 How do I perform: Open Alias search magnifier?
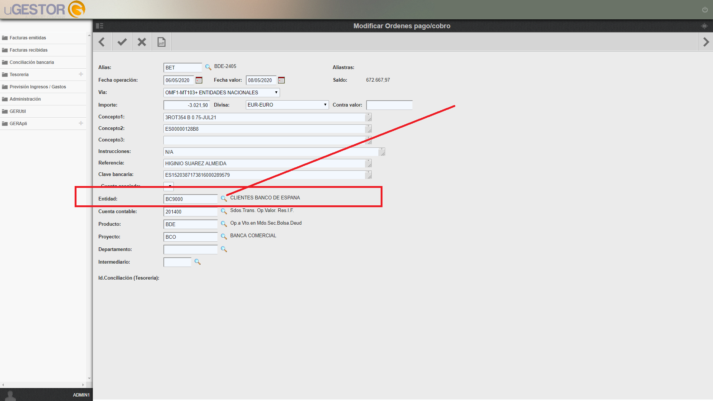(208, 67)
